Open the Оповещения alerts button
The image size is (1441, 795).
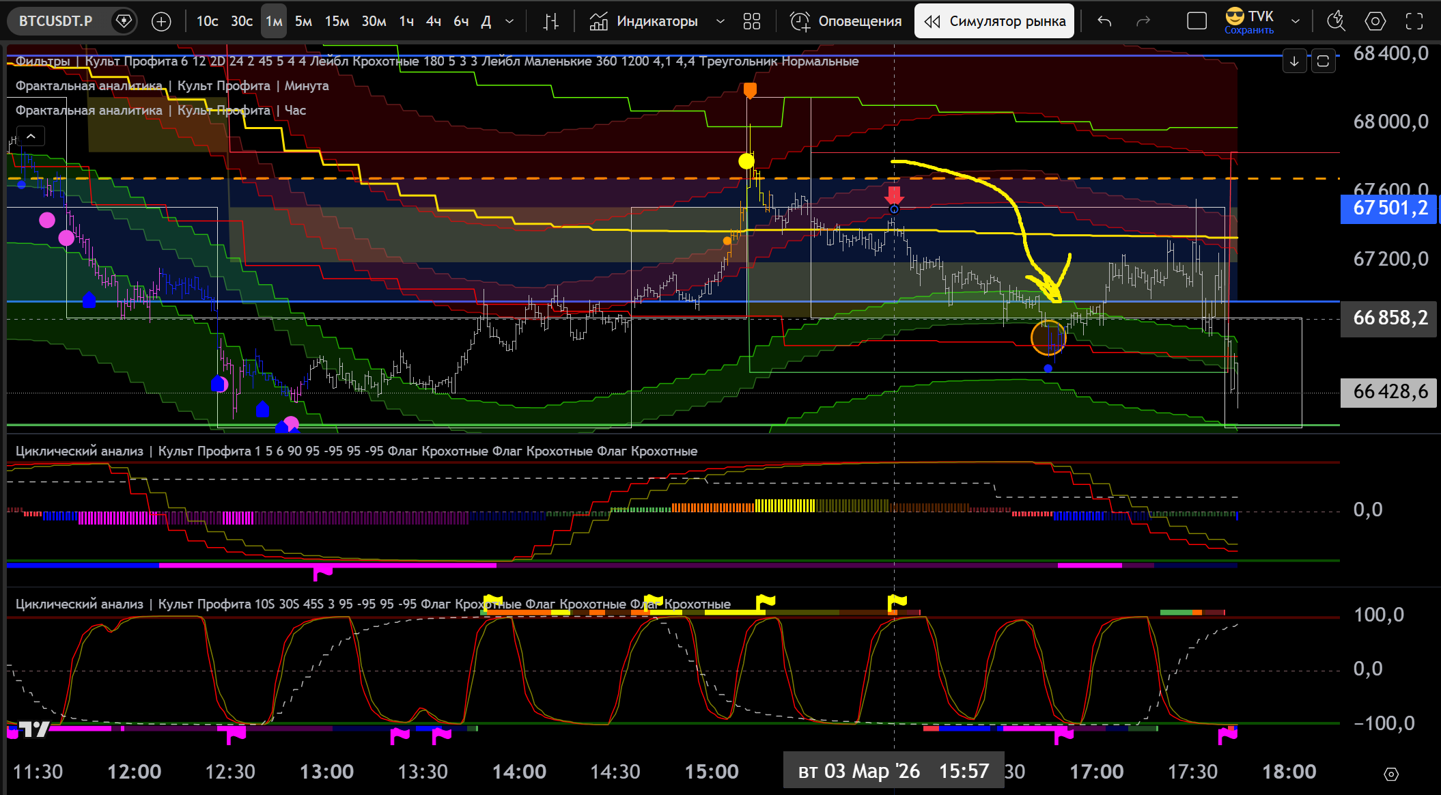(x=845, y=22)
